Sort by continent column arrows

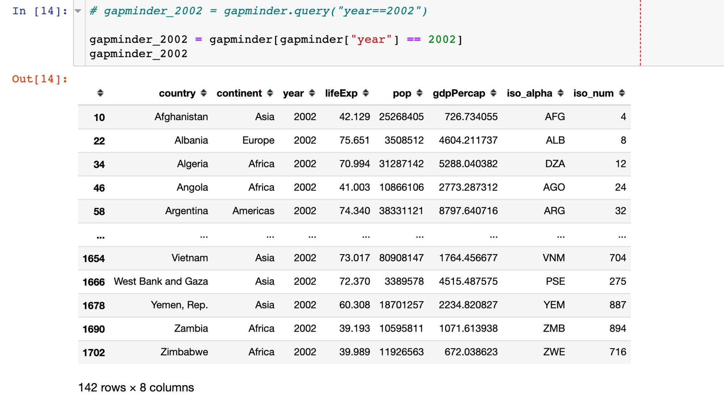pyautogui.click(x=270, y=93)
